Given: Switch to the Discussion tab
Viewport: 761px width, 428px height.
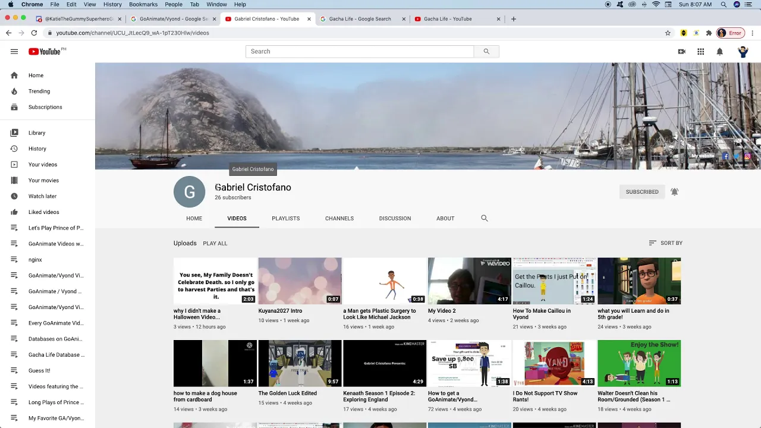Looking at the screenshot, I should click(395, 219).
